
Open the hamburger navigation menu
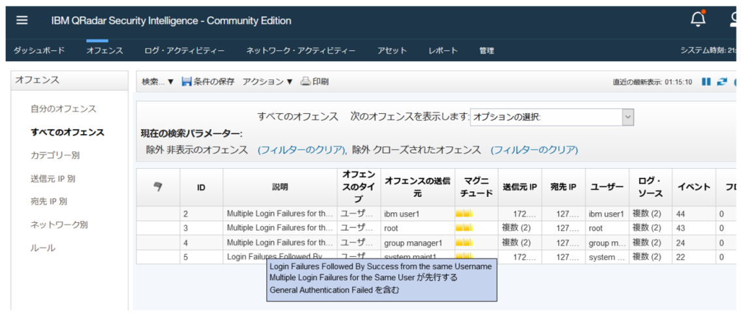click(x=22, y=21)
